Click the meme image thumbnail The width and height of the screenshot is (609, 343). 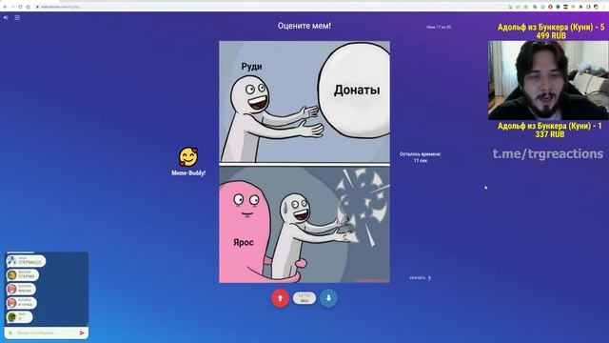click(304, 162)
